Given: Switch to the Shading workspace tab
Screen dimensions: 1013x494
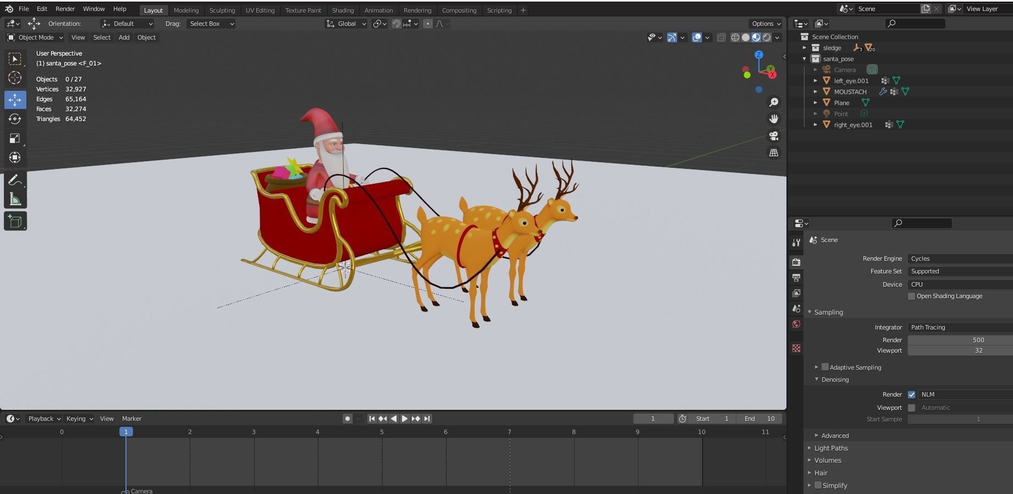Looking at the screenshot, I should click(343, 10).
